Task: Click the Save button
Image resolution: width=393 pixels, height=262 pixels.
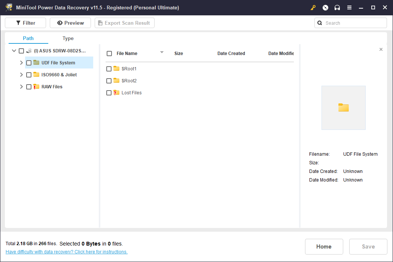Action: click(368, 247)
